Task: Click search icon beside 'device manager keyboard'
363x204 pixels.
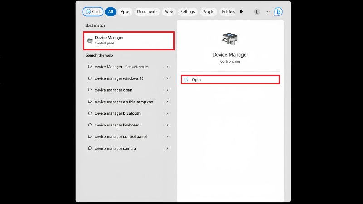Action: pos(89,125)
